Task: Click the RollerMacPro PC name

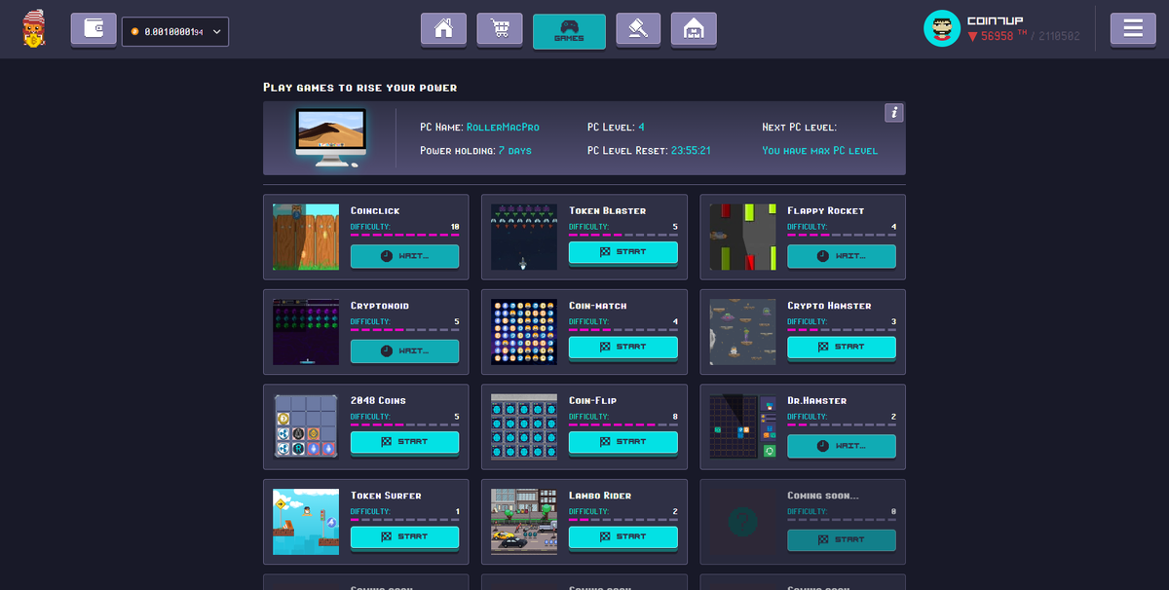Action: tap(503, 128)
